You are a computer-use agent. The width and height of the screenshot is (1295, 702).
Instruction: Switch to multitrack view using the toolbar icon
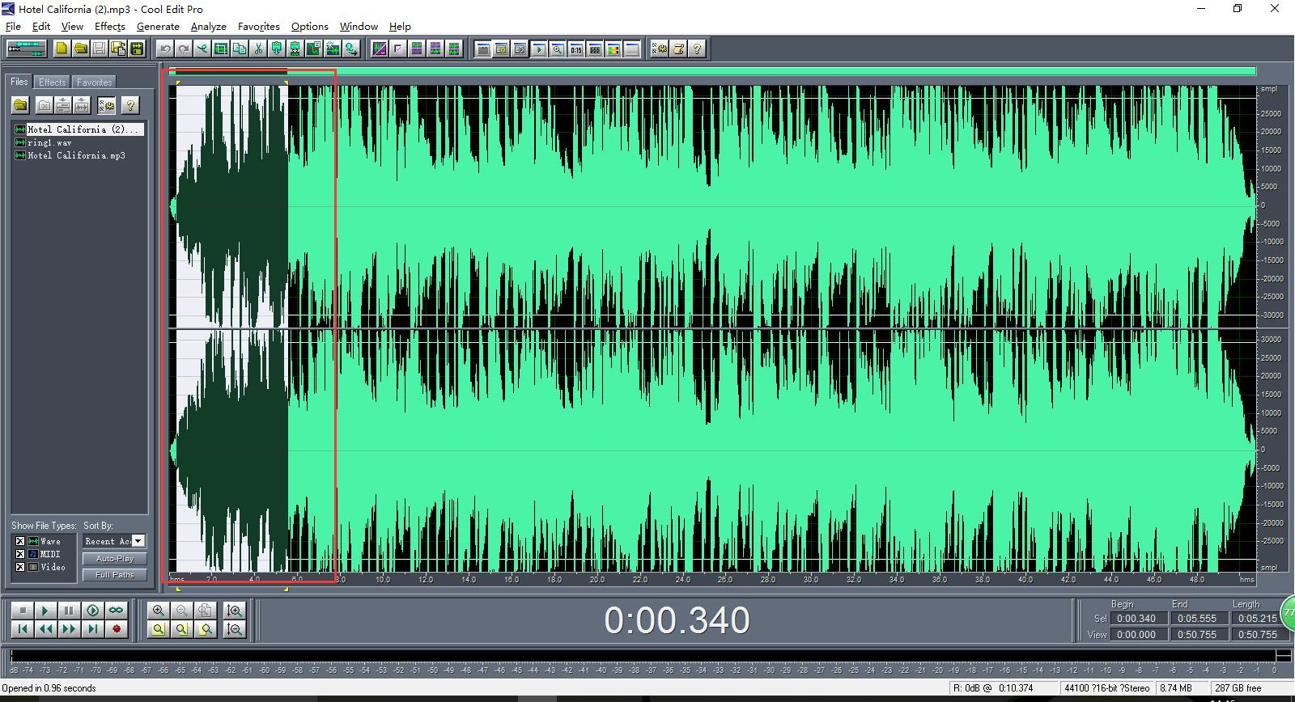pyautogui.click(x=26, y=49)
